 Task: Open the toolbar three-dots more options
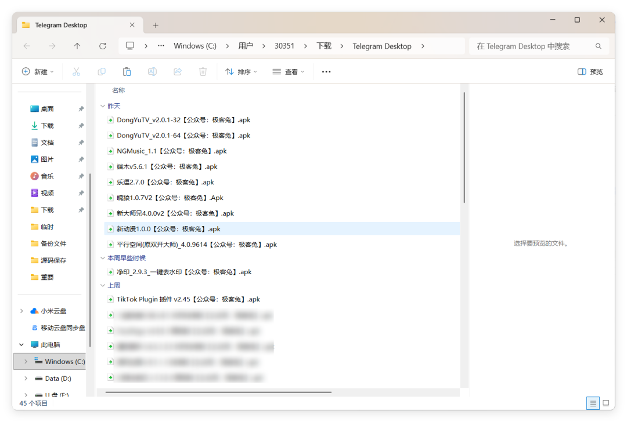[326, 72]
